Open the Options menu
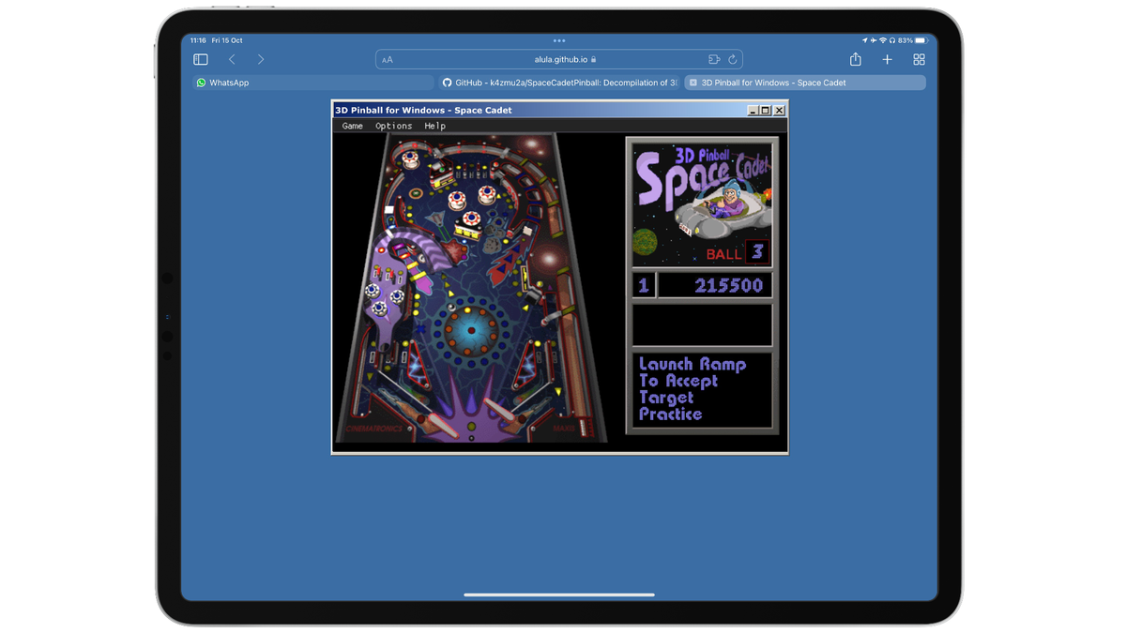The height and width of the screenshot is (633, 1126). [393, 125]
